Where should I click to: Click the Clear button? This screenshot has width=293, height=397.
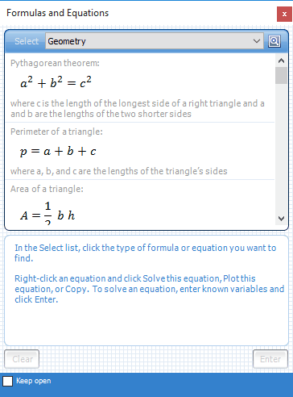click(x=22, y=359)
